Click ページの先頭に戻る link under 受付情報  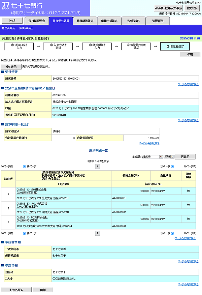tap(188, 84)
